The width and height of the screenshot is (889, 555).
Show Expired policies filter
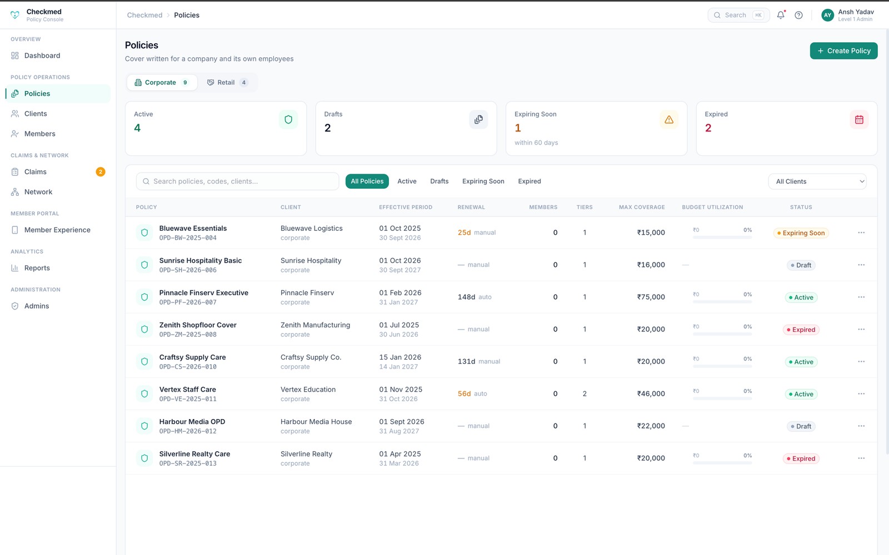[x=530, y=181]
